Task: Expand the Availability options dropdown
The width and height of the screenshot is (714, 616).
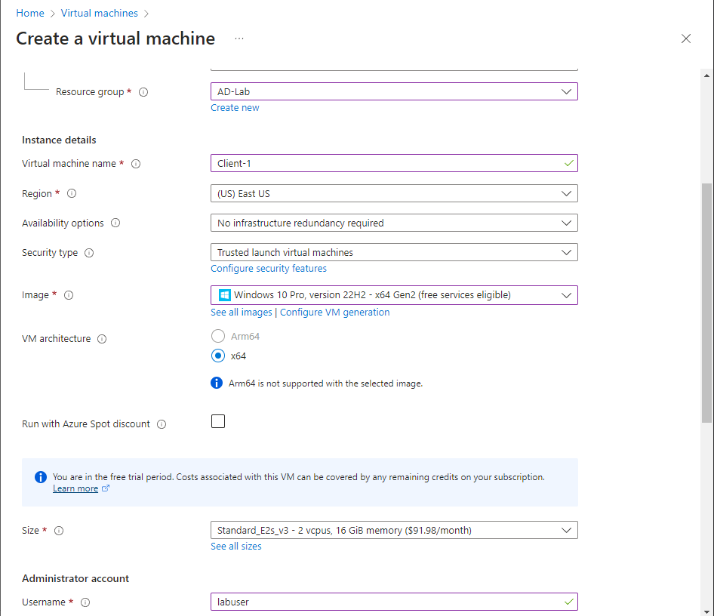Action: [x=394, y=223]
